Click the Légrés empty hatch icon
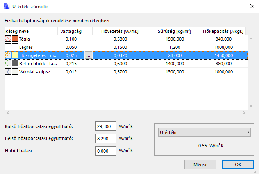Image resolution: width=259 pixels, height=174 pixels. [x=8, y=47]
